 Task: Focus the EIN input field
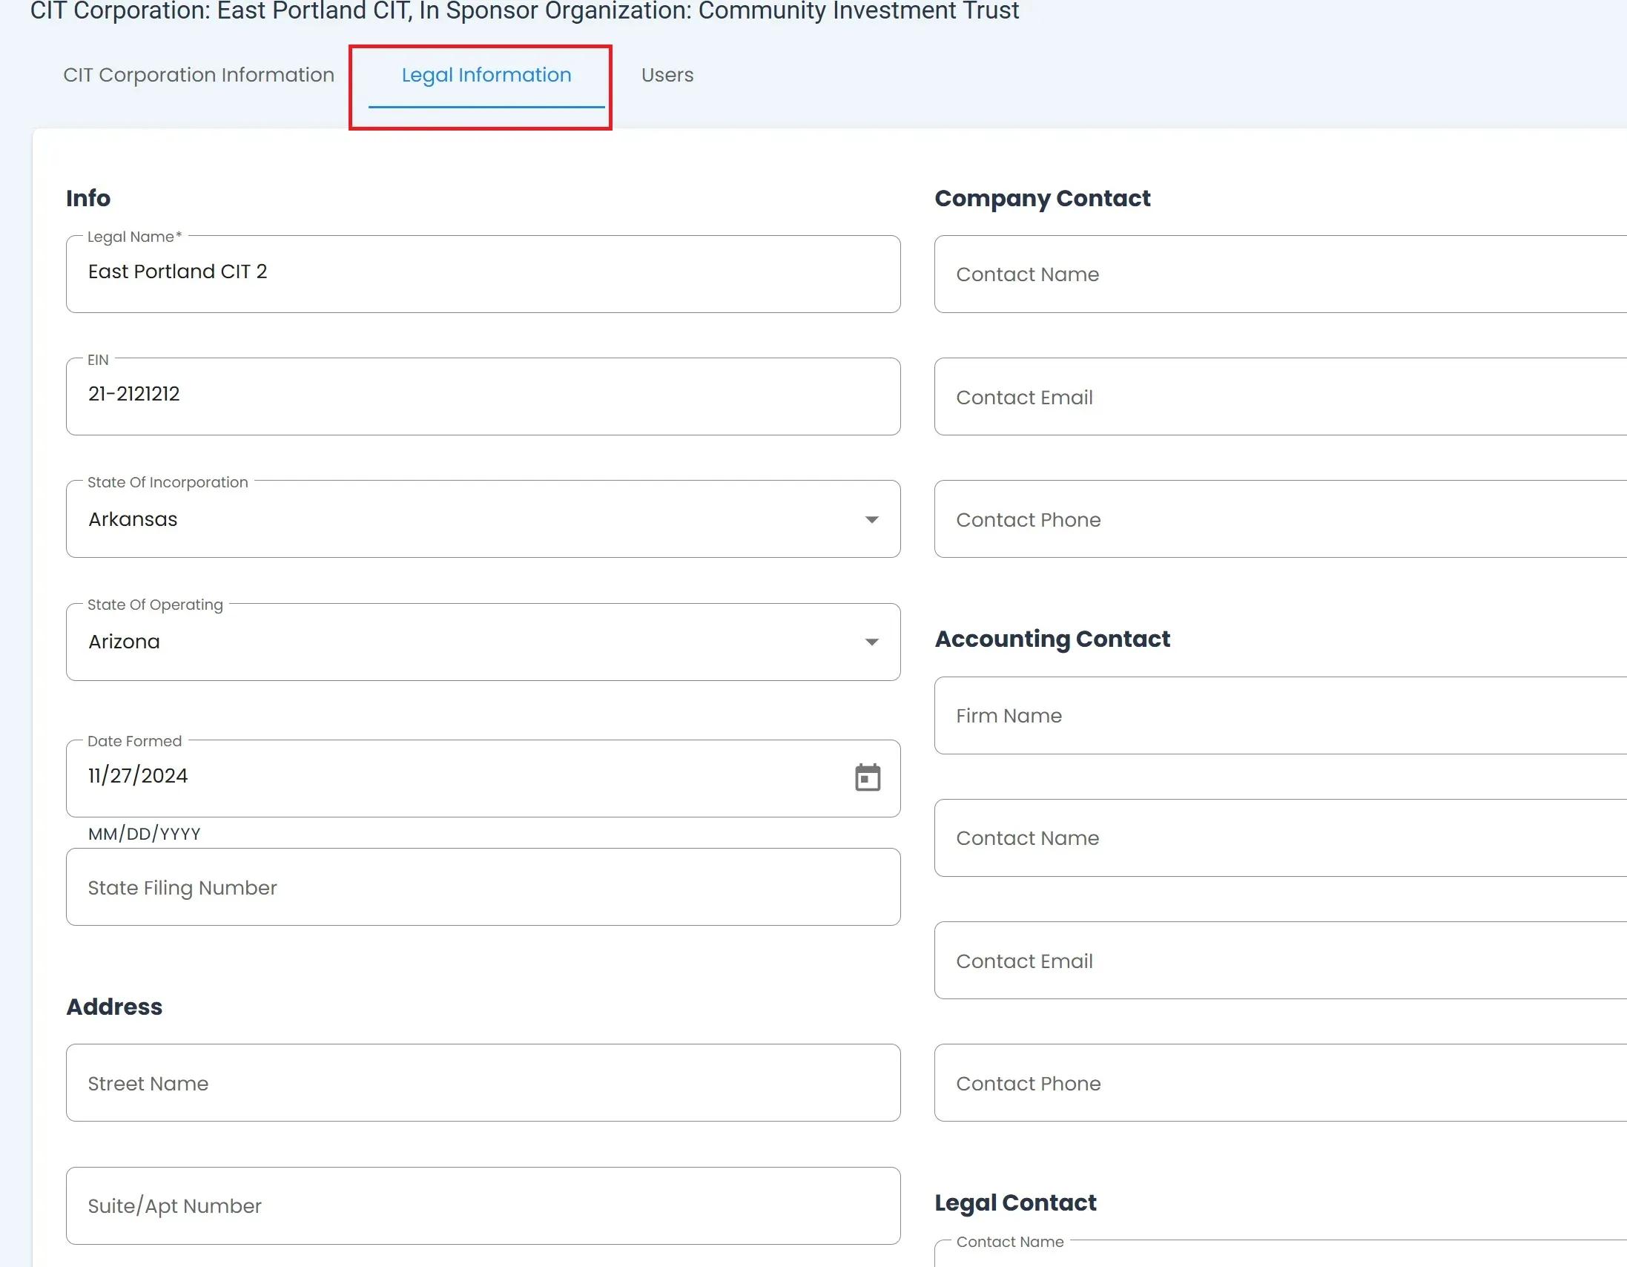tap(483, 395)
